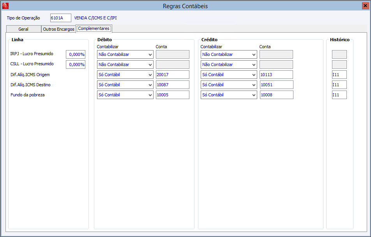
Task: Switch to the Geral tab
Action: click(x=23, y=29)
